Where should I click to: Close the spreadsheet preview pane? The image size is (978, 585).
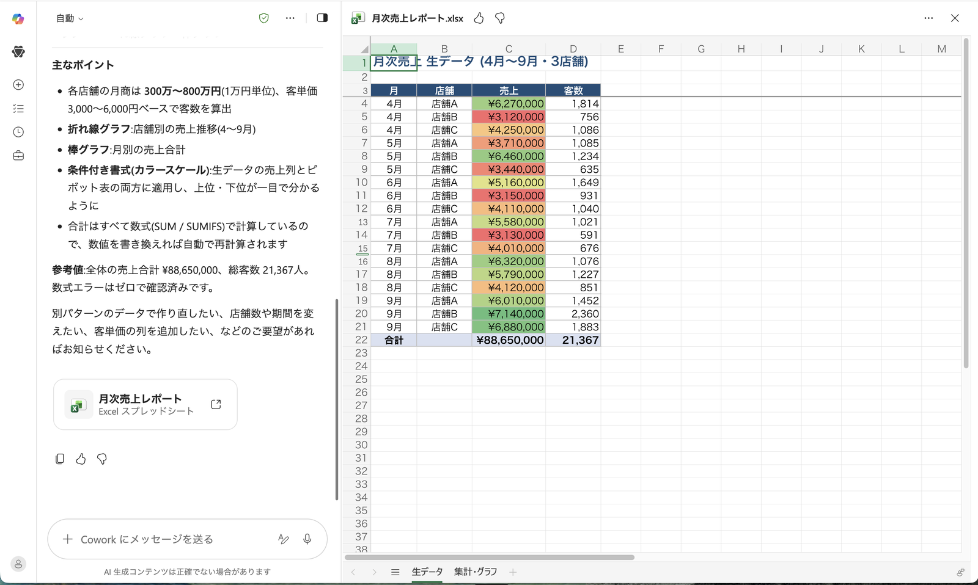pos(955,18)
